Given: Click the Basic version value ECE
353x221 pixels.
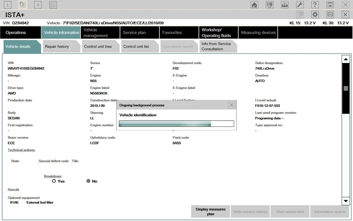Looking at the screenshot, I should 11,143.
